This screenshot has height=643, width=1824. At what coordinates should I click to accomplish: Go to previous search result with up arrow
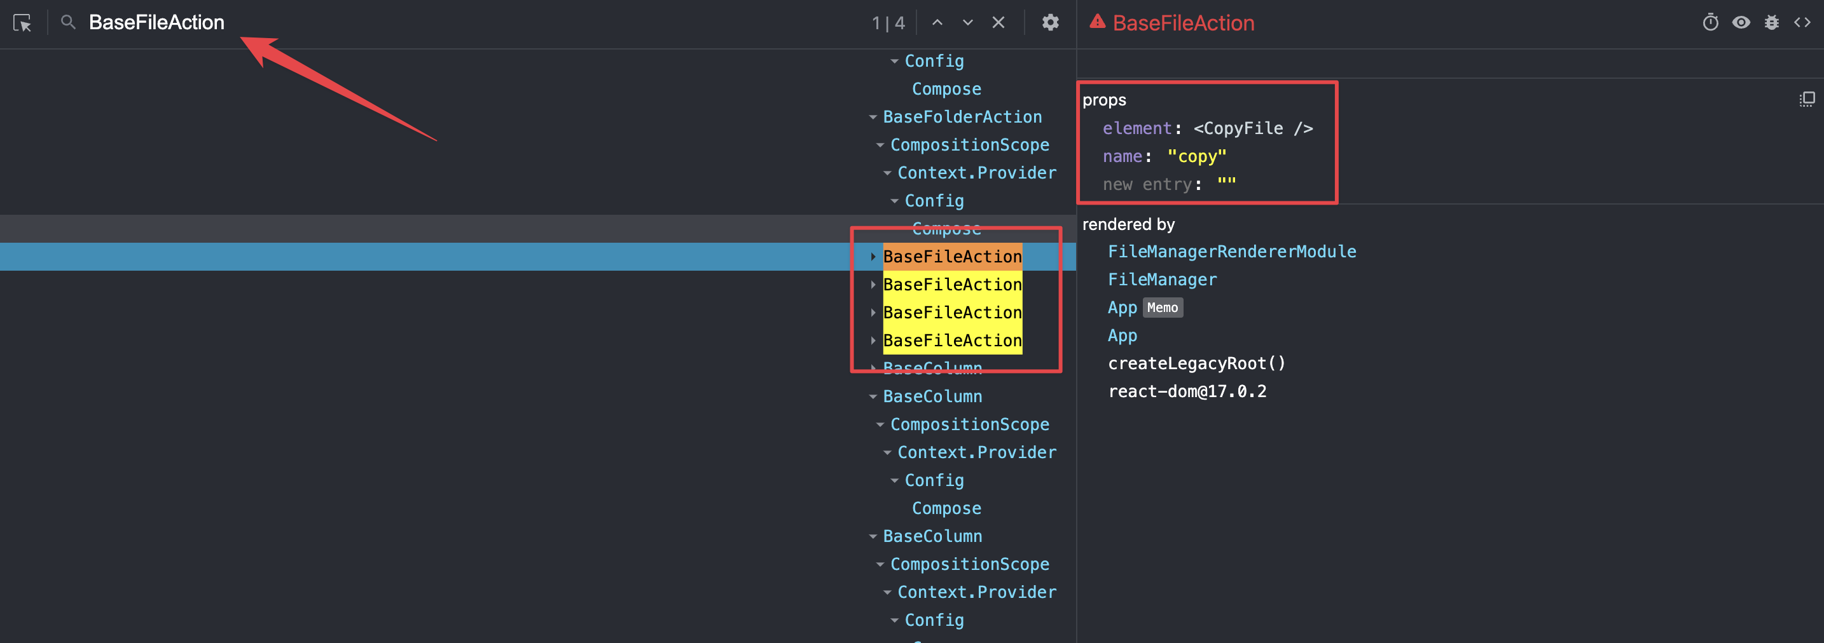click(937, 22)
